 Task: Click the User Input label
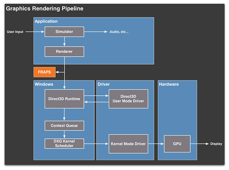pyautogui.click(x=15, y=32)
